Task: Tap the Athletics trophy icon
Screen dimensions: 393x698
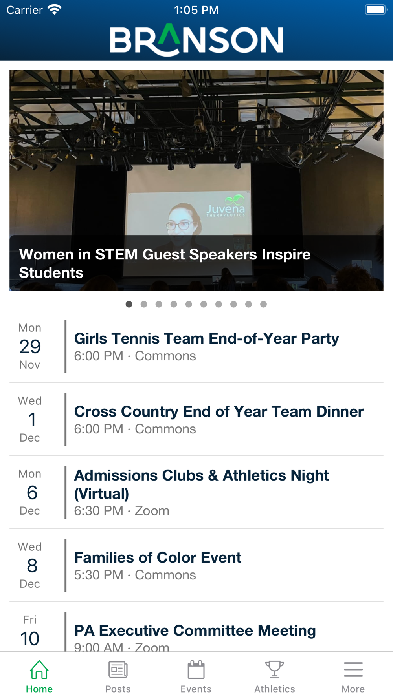Action: point(275,670)
